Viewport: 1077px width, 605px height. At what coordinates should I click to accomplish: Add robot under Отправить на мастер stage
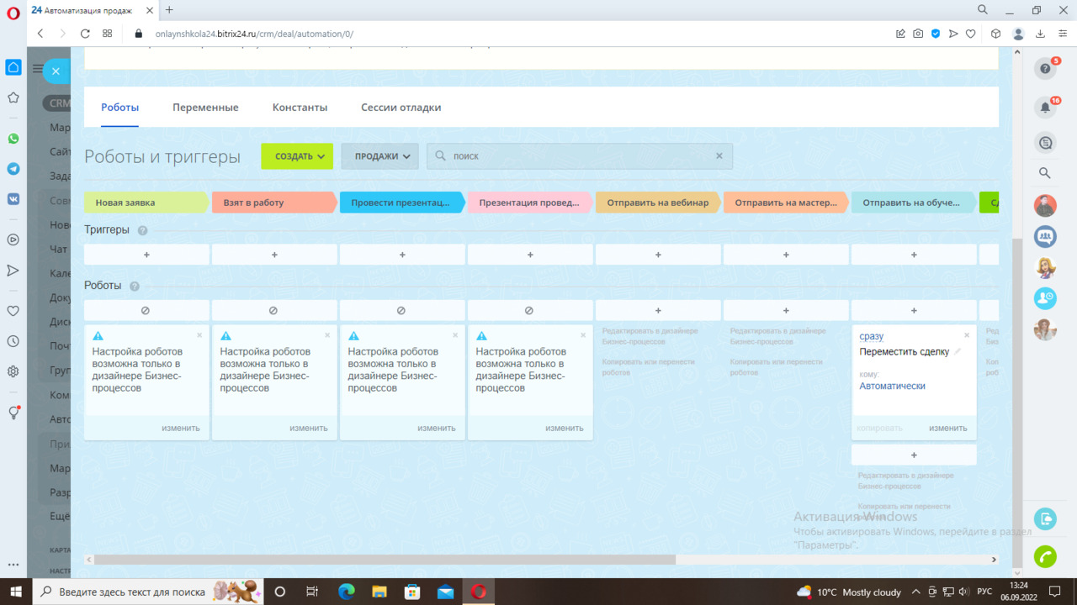click(786, 310)
